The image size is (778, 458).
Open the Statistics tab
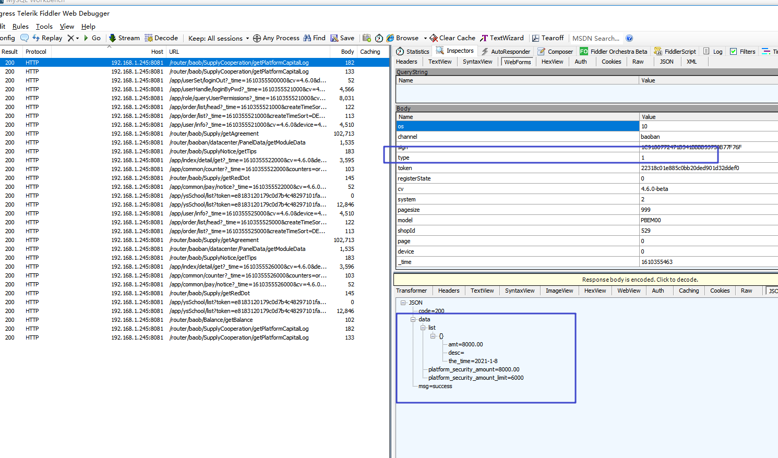[x=413, y=51]
